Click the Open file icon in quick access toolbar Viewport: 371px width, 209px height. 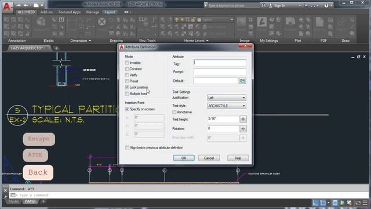36,5
